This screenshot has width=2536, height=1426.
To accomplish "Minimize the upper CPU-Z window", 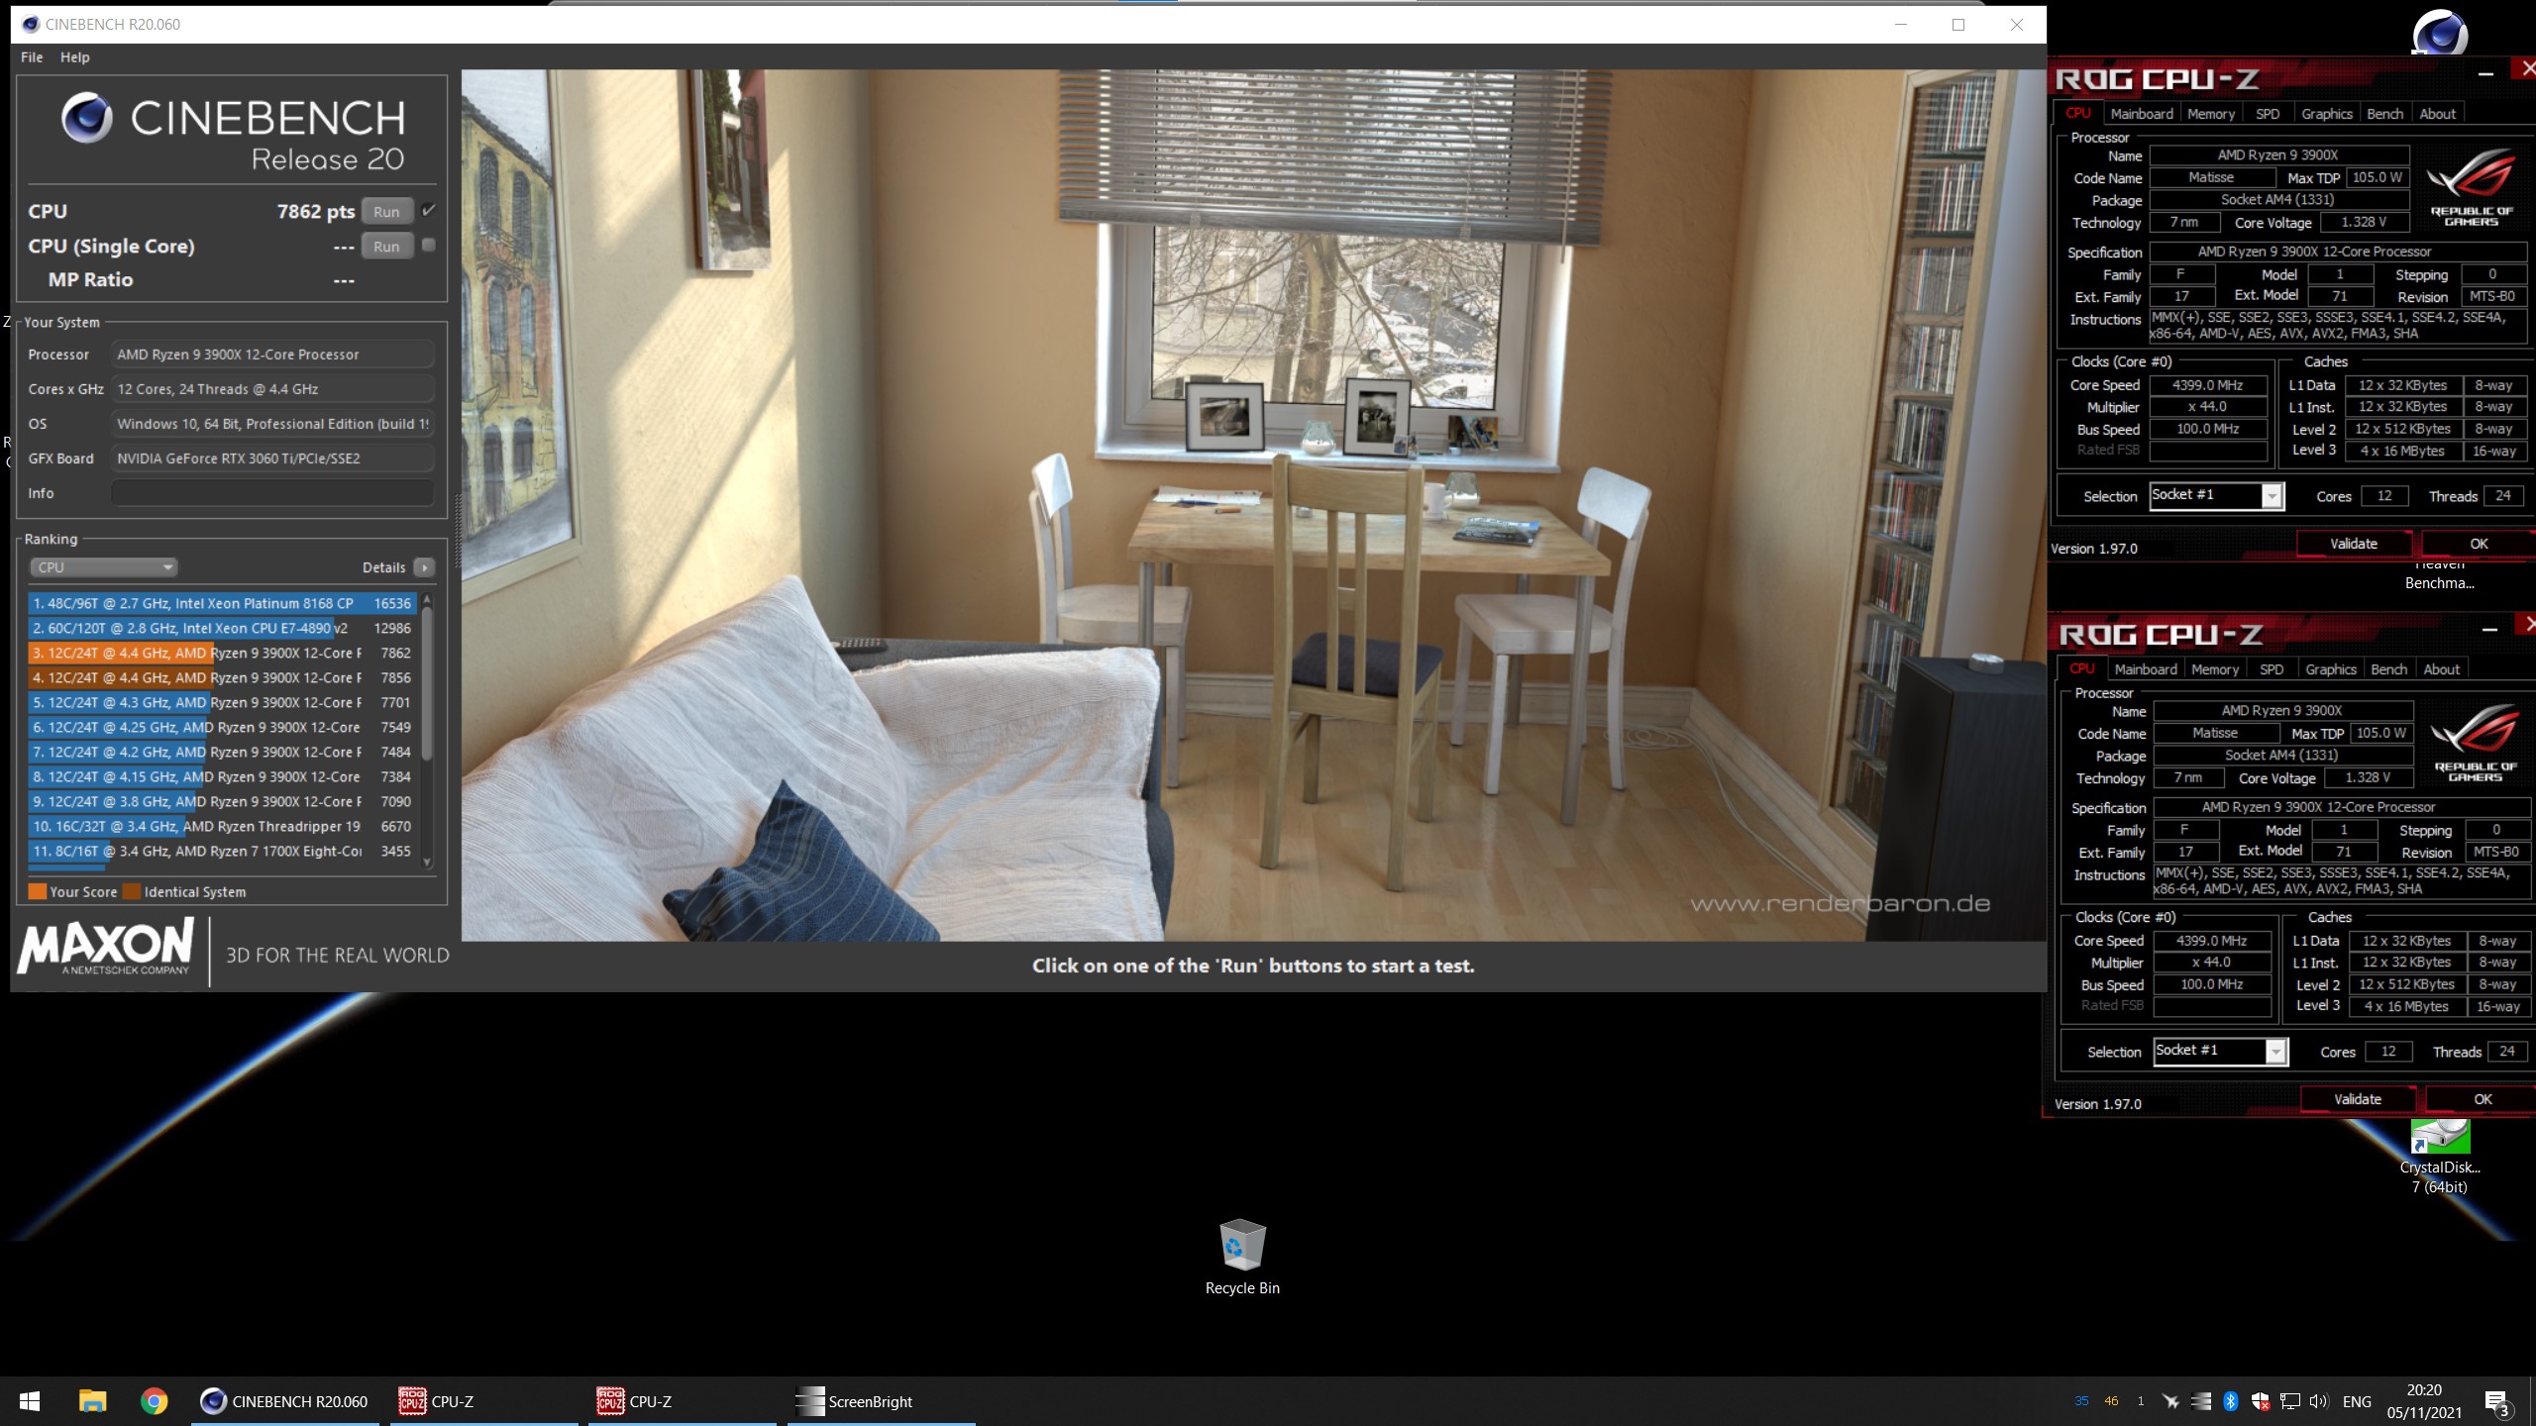I will (2485, 73).
